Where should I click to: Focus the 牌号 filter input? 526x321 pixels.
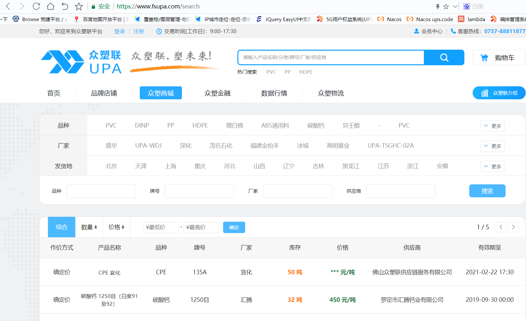pyautogui.click(x=199, y=191)
